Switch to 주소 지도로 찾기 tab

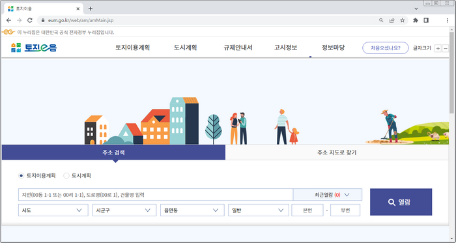(x=337, y=152)
